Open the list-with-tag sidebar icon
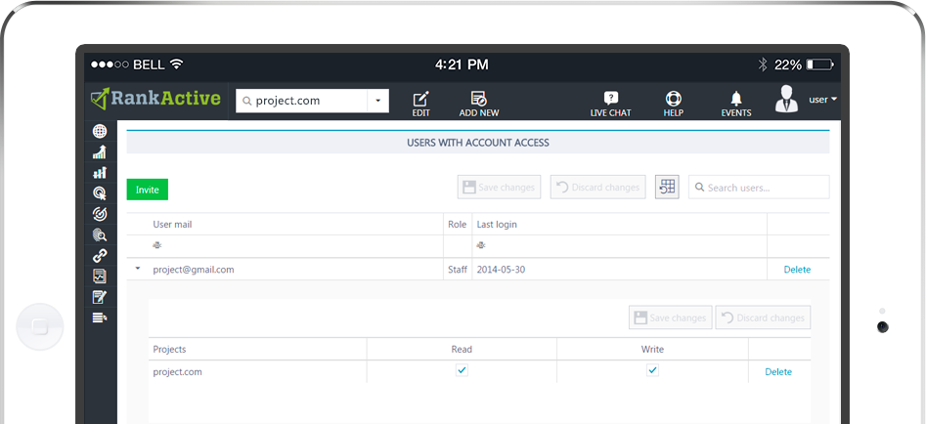Screen dimensions: 926x424 [100, 318]
